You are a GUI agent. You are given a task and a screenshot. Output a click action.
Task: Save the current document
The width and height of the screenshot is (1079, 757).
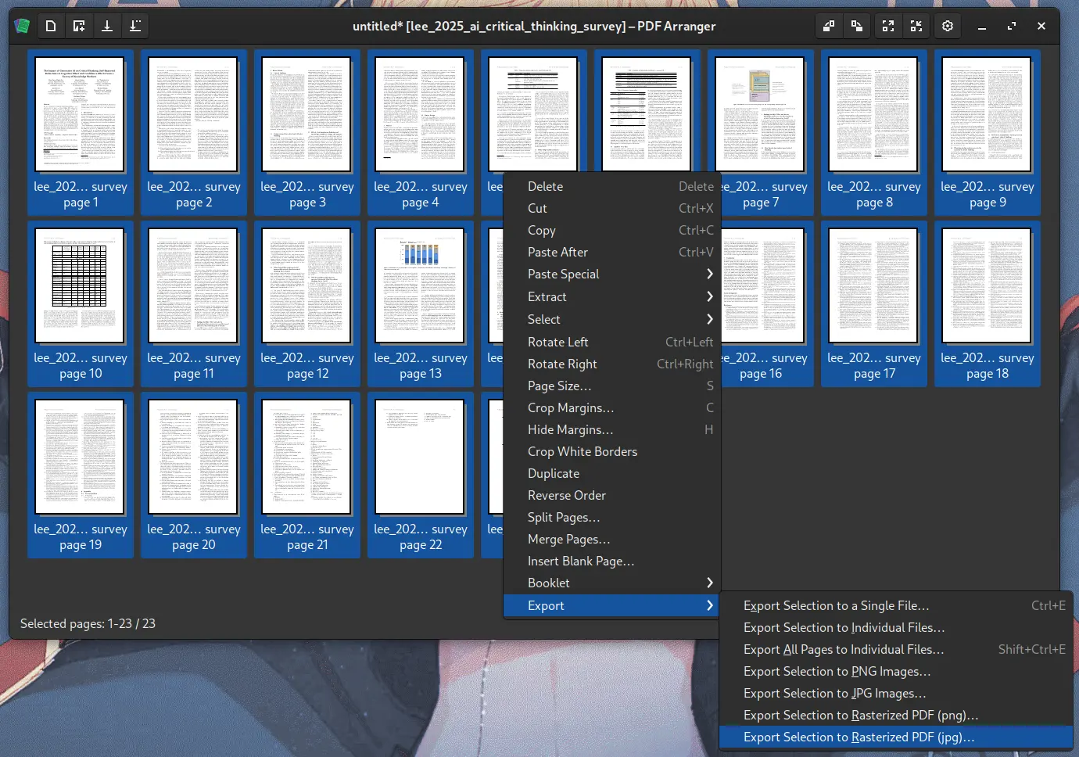(x=107, y=26)
